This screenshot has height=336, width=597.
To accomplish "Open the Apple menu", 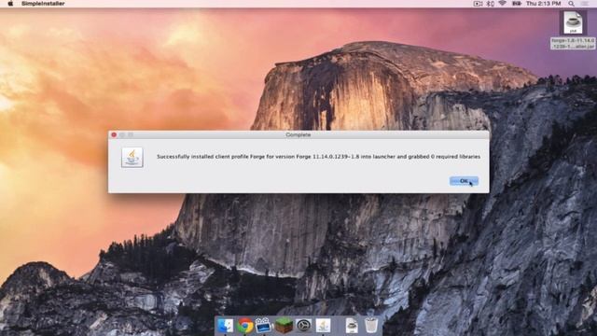I will coord(10,4).
